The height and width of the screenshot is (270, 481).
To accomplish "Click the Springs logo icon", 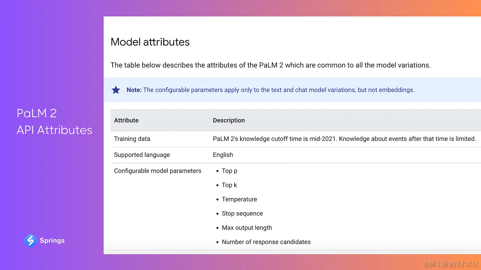I will [30, 241].
